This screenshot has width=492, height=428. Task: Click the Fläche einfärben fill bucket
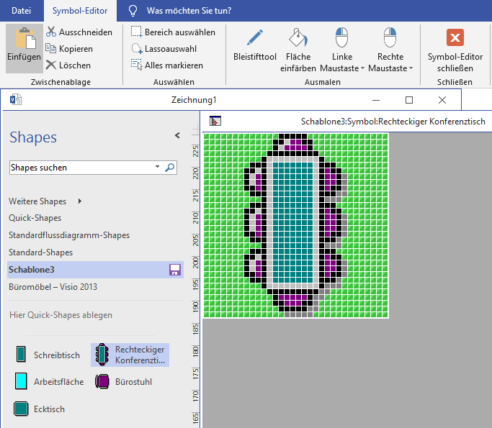(x=298, y=38)
